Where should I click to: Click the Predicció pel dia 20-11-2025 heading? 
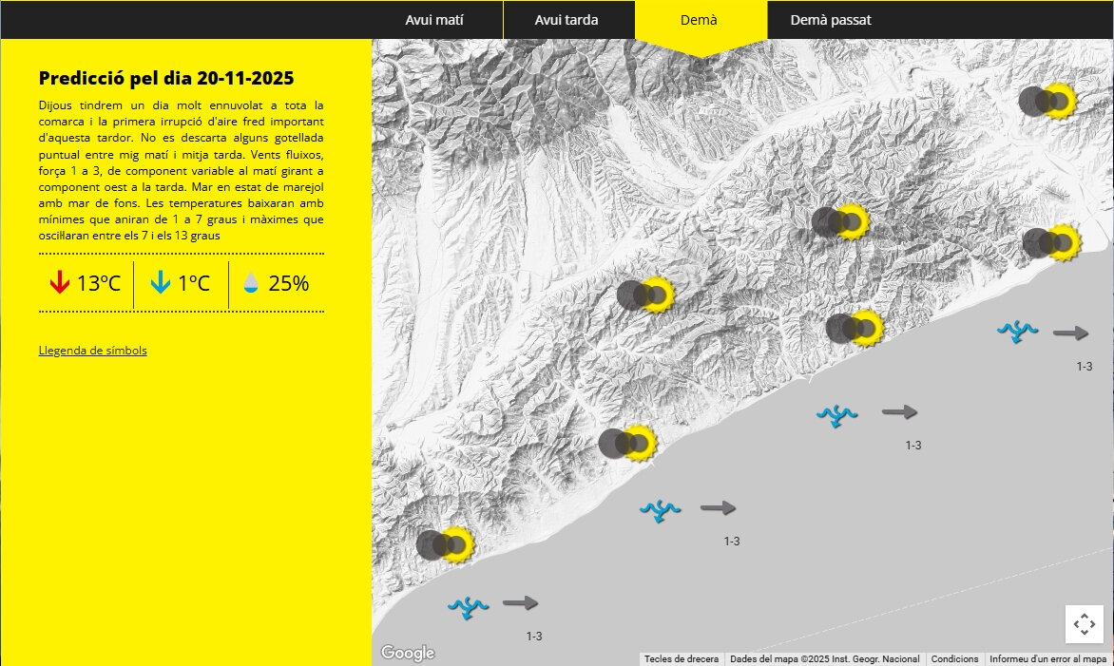(166, 78)
